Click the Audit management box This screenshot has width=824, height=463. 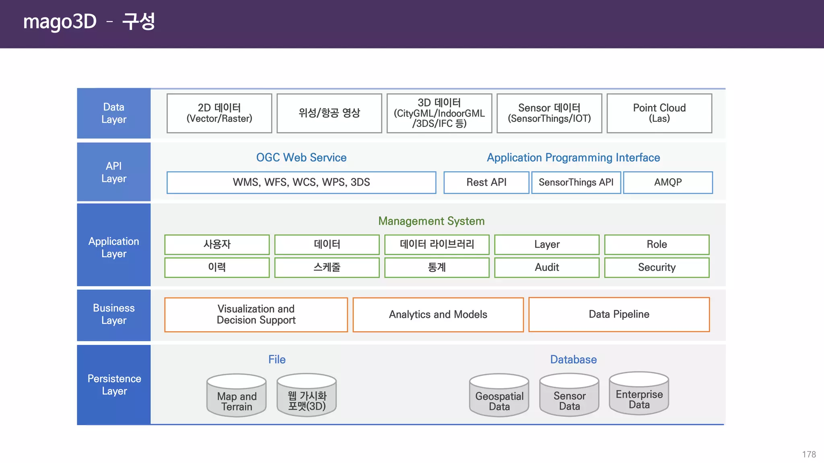coord(547,267)
